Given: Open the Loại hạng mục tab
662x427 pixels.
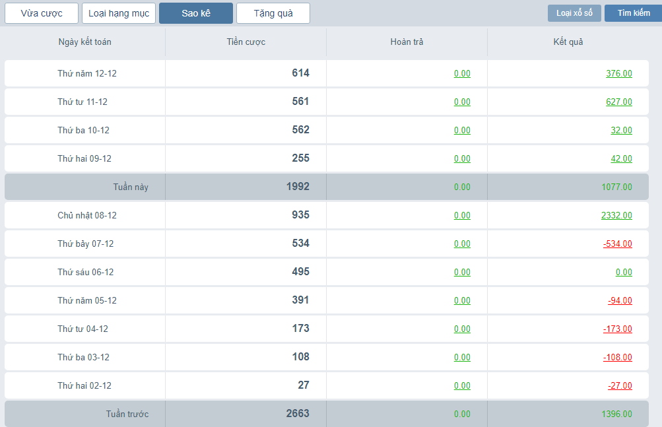Looking at the screenshot, I should coord(119,13).
